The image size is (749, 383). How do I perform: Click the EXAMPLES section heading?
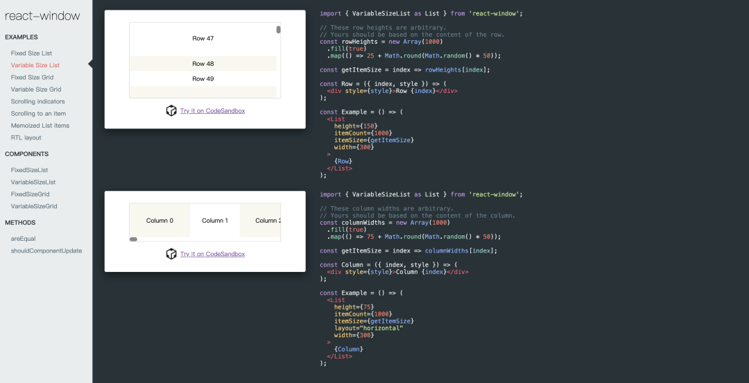pyautogui.click(x=21, y=37)
